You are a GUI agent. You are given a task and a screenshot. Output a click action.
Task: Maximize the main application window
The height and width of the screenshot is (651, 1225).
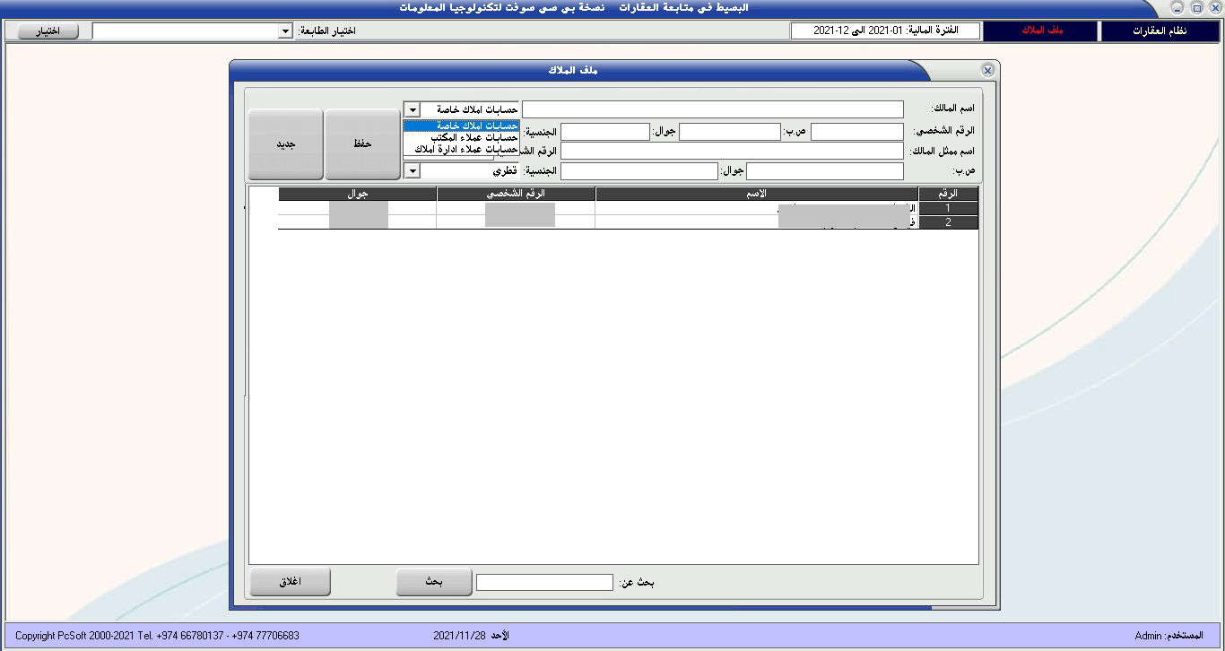(1196, 8)
